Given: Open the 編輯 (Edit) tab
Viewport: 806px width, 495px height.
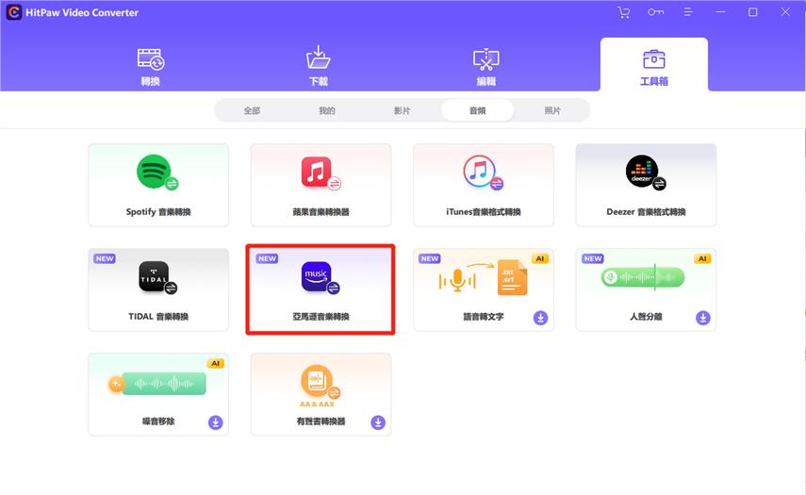Looking at the screenshot, I should pos(485,66).
